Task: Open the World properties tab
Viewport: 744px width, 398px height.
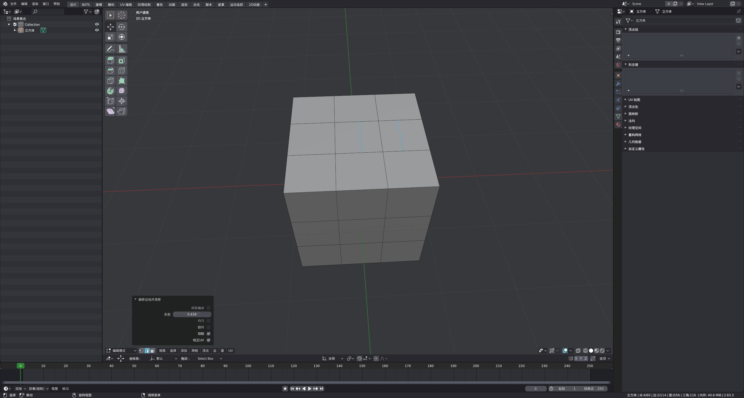Action: [618, 65]
